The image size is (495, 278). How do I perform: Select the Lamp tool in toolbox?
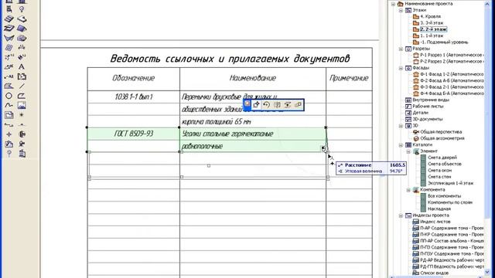[22, 9]
